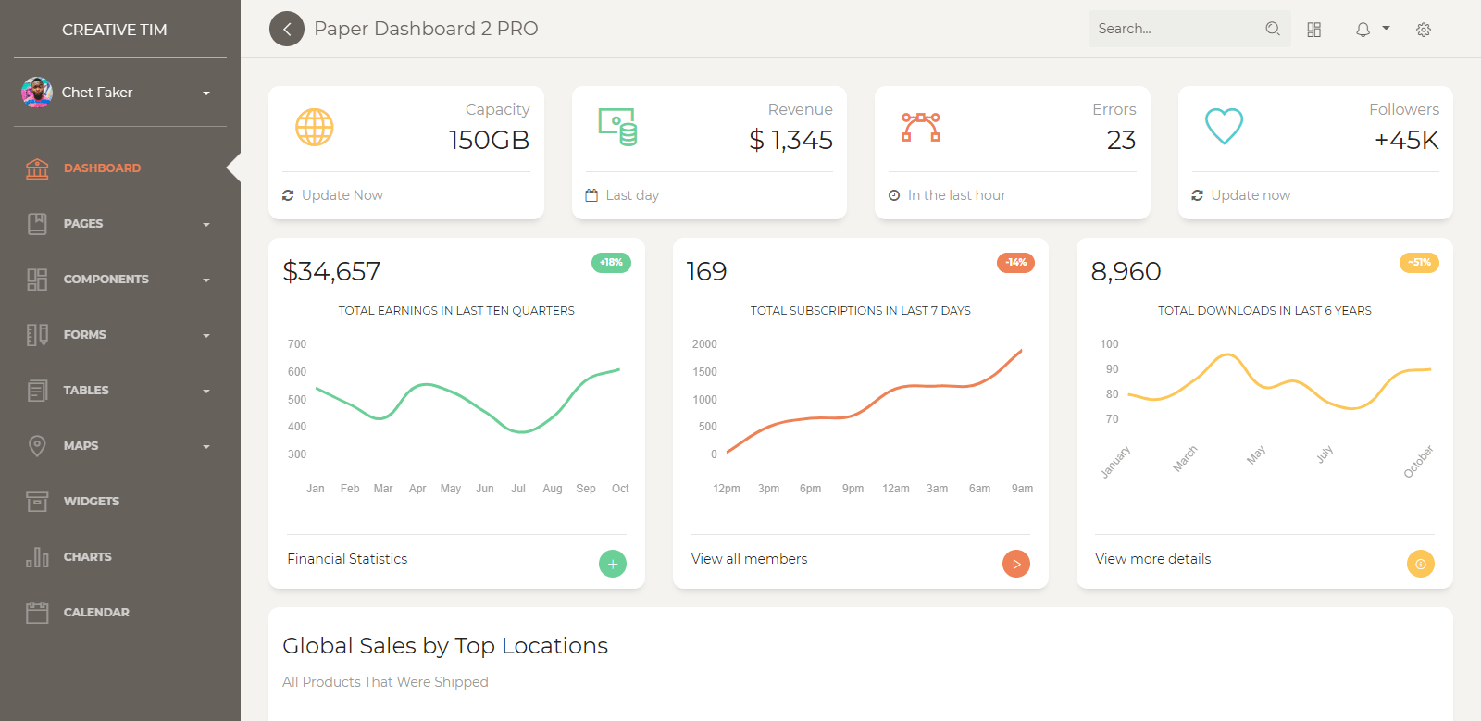Click the orange play button by View all members
The width and height of the screenshot is (1481, 721).
(x=1016, y=564)
